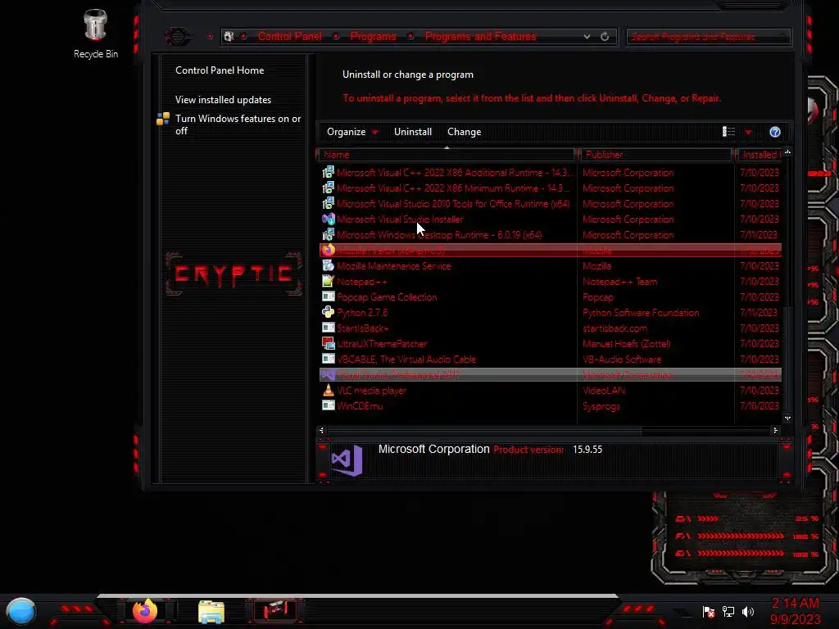Image resolution: width=839 pixels, height=629 pixels.
Task: Click the network icon in the system tray
Action: click(x=728, y=611)
